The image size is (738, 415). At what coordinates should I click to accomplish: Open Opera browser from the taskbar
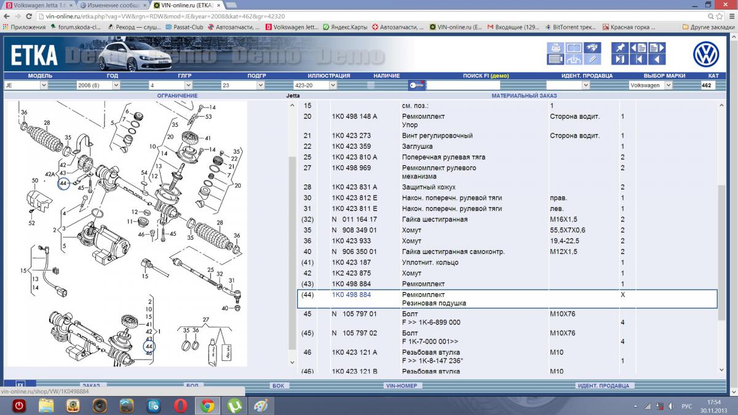click(x=180, y=406)
